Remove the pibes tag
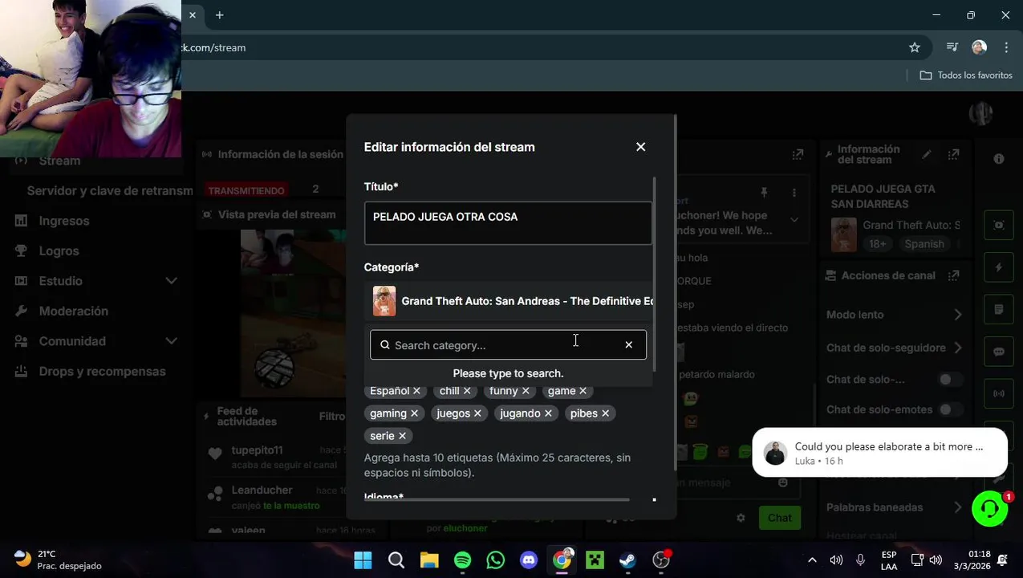Viewport: 1023px width, 578px height. (606, 413)
